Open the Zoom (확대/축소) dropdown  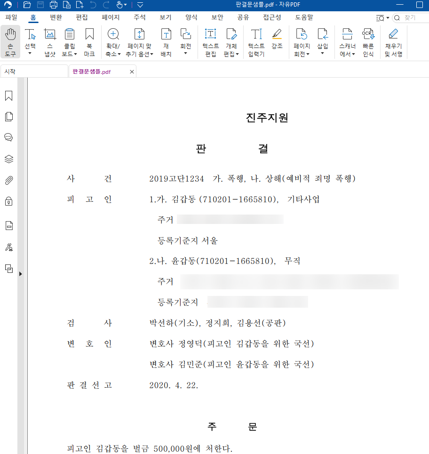pos(113,42)
